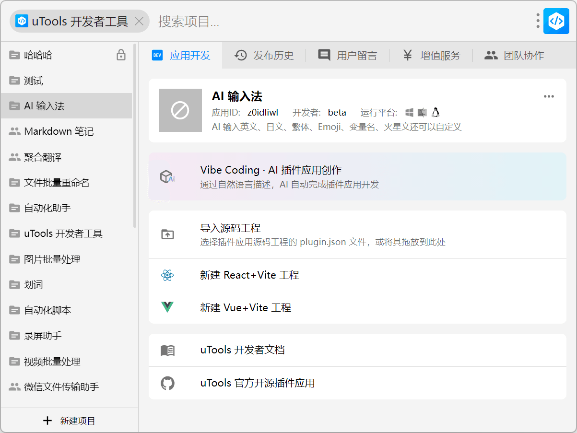Click the message bubble icon on 用户留言
The image size is (577, 433).
pos(324,55)
